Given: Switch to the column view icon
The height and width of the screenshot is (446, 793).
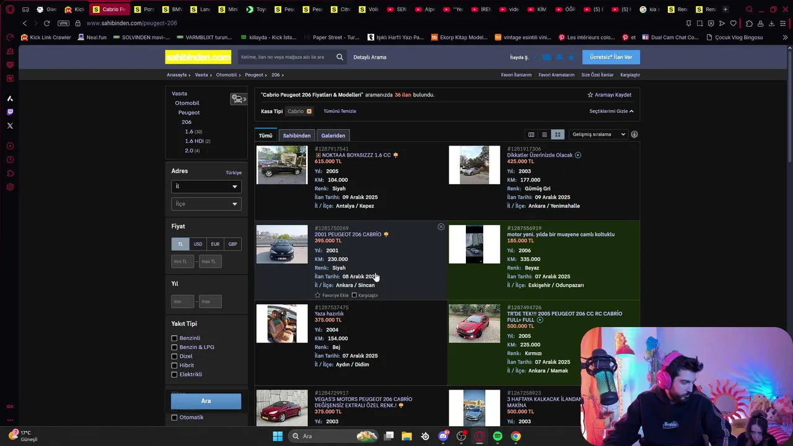Looking at the screenshot, I should (531, 134).
